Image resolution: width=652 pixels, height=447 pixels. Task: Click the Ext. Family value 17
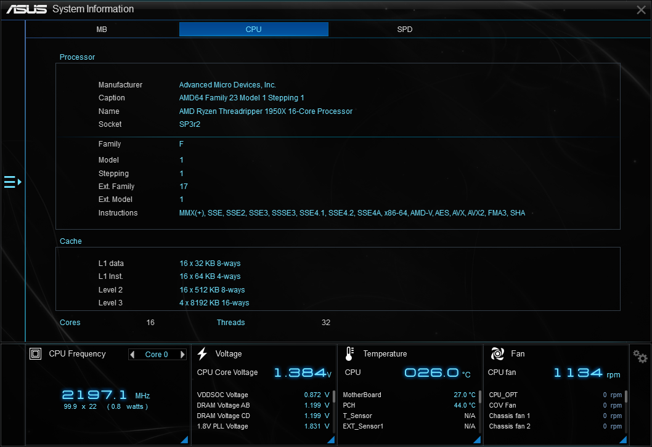(x=184, y=187)
